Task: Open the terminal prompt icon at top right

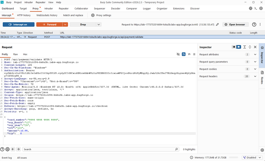Action: tap(256, 8)
